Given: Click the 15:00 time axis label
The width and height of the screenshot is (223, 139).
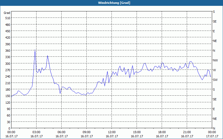Looking at the screenshot, I should [137, 132].
